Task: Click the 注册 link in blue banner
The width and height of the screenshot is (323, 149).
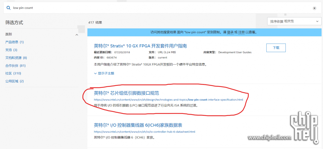Action: (242, 32)
